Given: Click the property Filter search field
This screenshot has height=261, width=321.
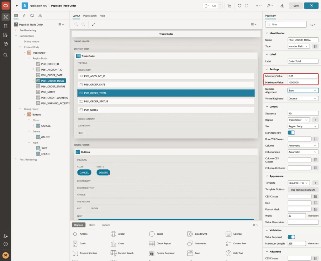Looking at the screenshot, I should [286, 24].
